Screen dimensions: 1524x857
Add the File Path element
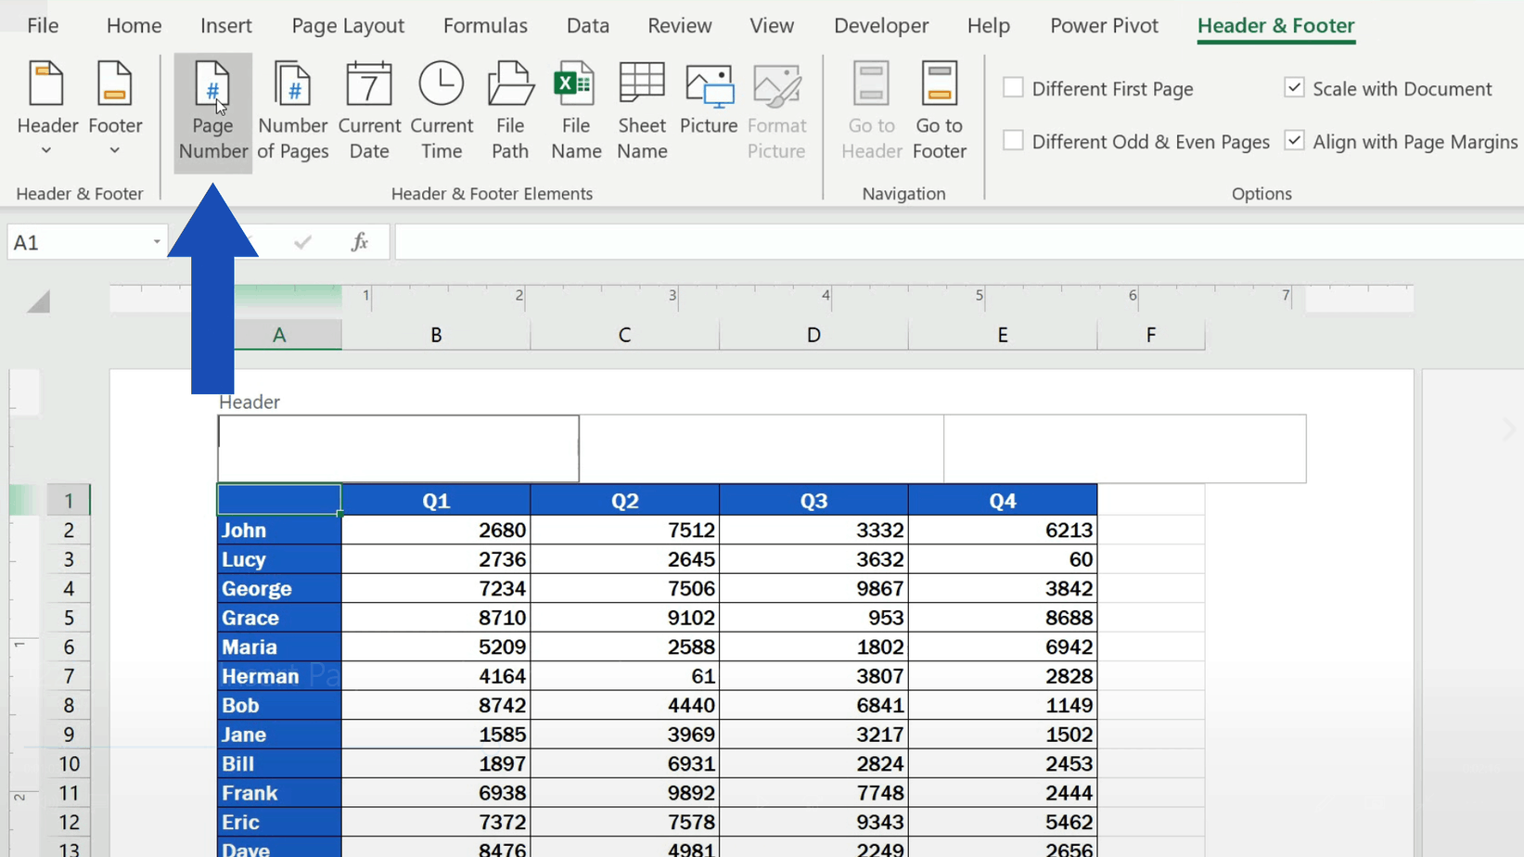click(x=510, y=109)
